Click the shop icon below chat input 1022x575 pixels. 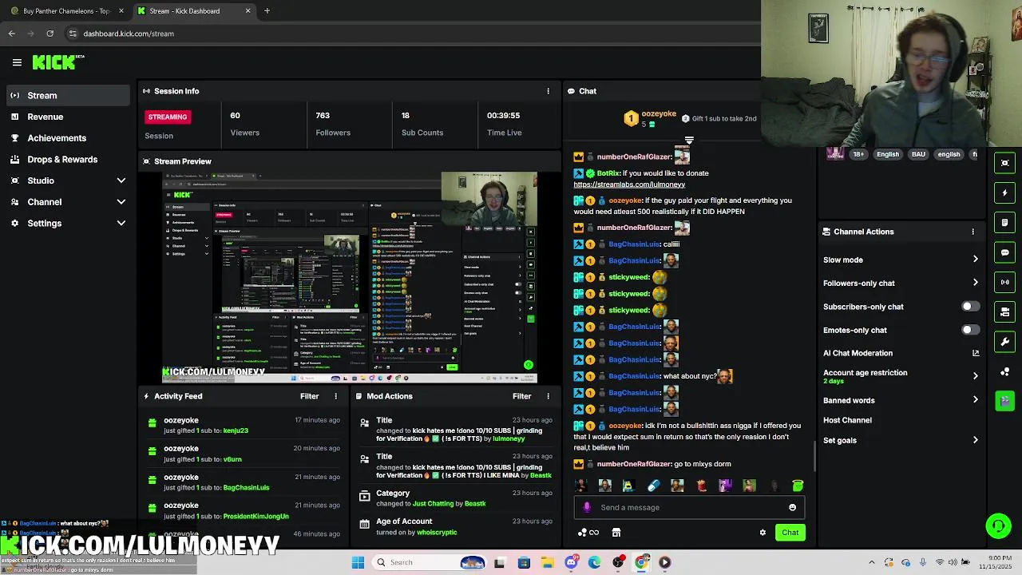click(616, 533)
